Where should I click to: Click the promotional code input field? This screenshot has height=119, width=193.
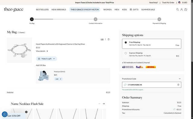click(152, 85)
